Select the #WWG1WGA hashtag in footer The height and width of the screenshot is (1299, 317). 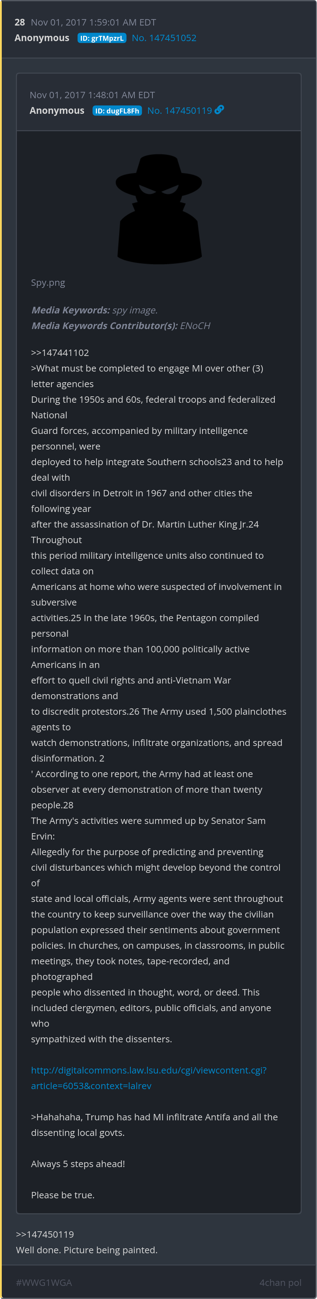tap(44, 1282)
